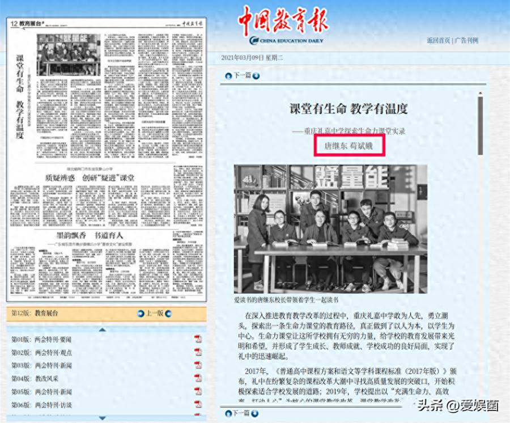This screenshot has height=423, width=510.
Task: Go to previous page via 上一版
Action: (x=155, y=314)
